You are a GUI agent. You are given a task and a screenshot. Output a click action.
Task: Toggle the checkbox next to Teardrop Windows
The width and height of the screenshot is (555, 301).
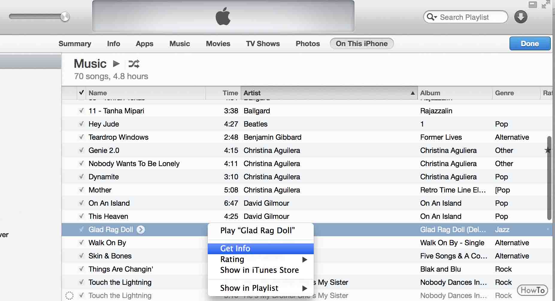click(x=81, y=137)
